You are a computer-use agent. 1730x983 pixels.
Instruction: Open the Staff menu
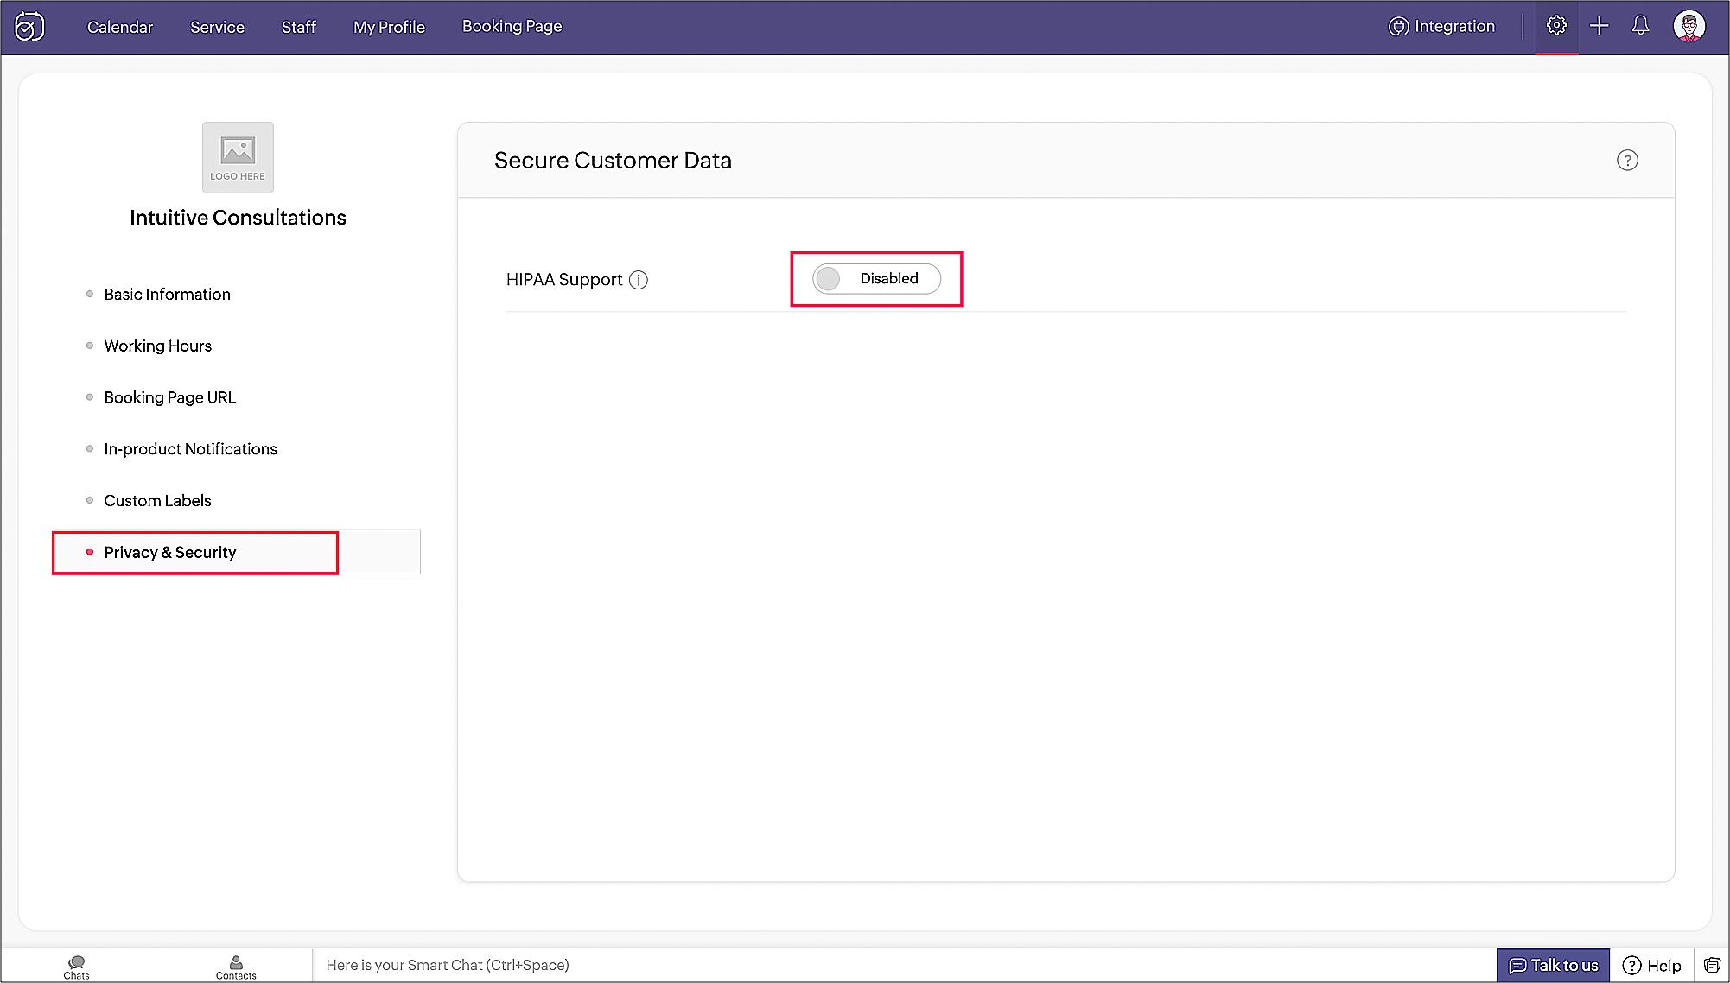click(x=299, y=27)
